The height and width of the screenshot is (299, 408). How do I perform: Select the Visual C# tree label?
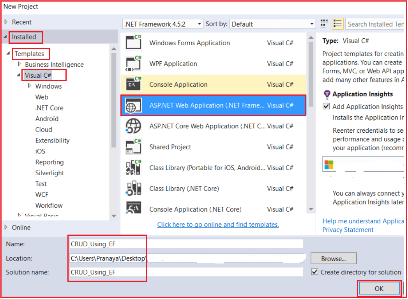pos(38,75)
